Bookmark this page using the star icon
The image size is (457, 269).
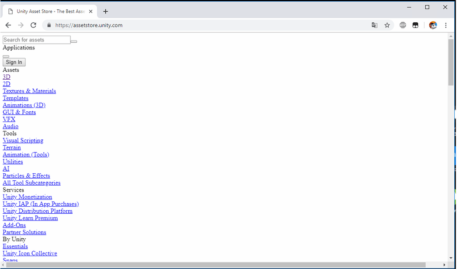click(x=387, y=25)
